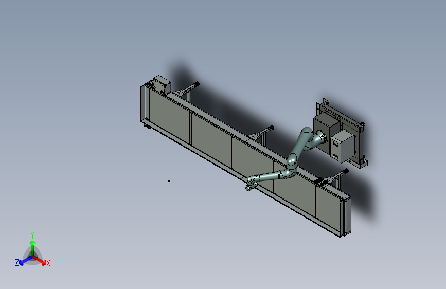The image size is (446, 289).
Task: Click the red X axis of the orientation triad
Action: coord(40,260)
